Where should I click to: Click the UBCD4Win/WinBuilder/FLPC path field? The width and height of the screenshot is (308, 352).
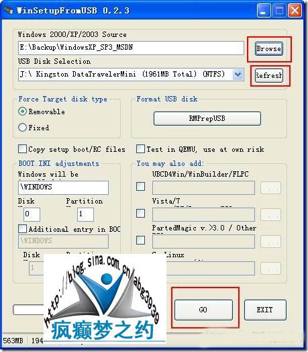(203, 187)
